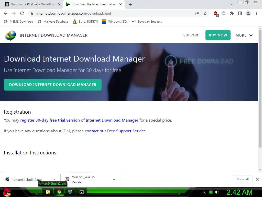Viewport: 262px width, 197px height.
Task: Click the Chrome taskbar icon
Action: click(x=59, y=192)
